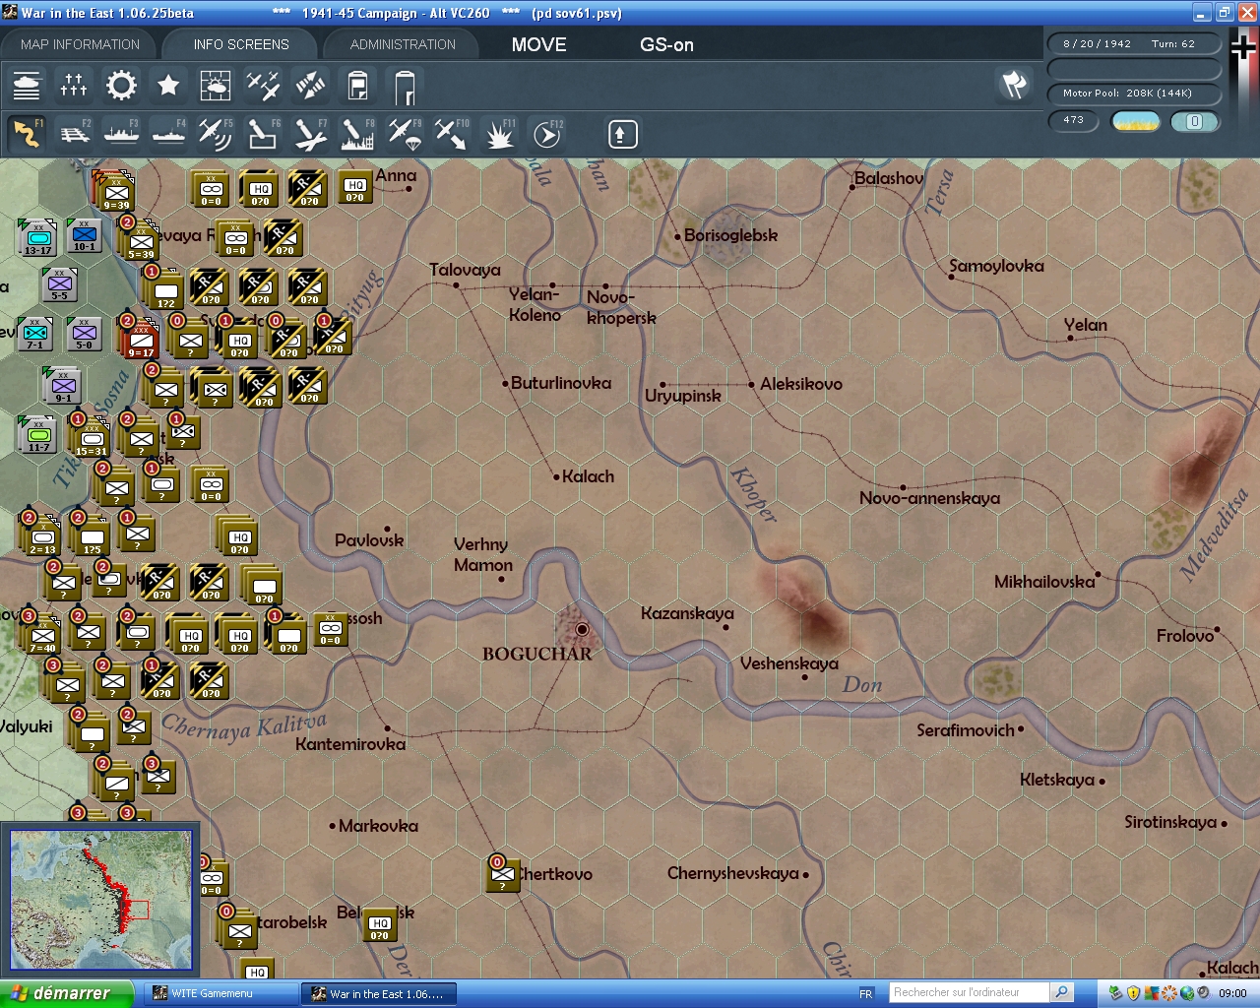Open the MAP INFORMATION menu

pyautogui.click(x=79, y=44)
